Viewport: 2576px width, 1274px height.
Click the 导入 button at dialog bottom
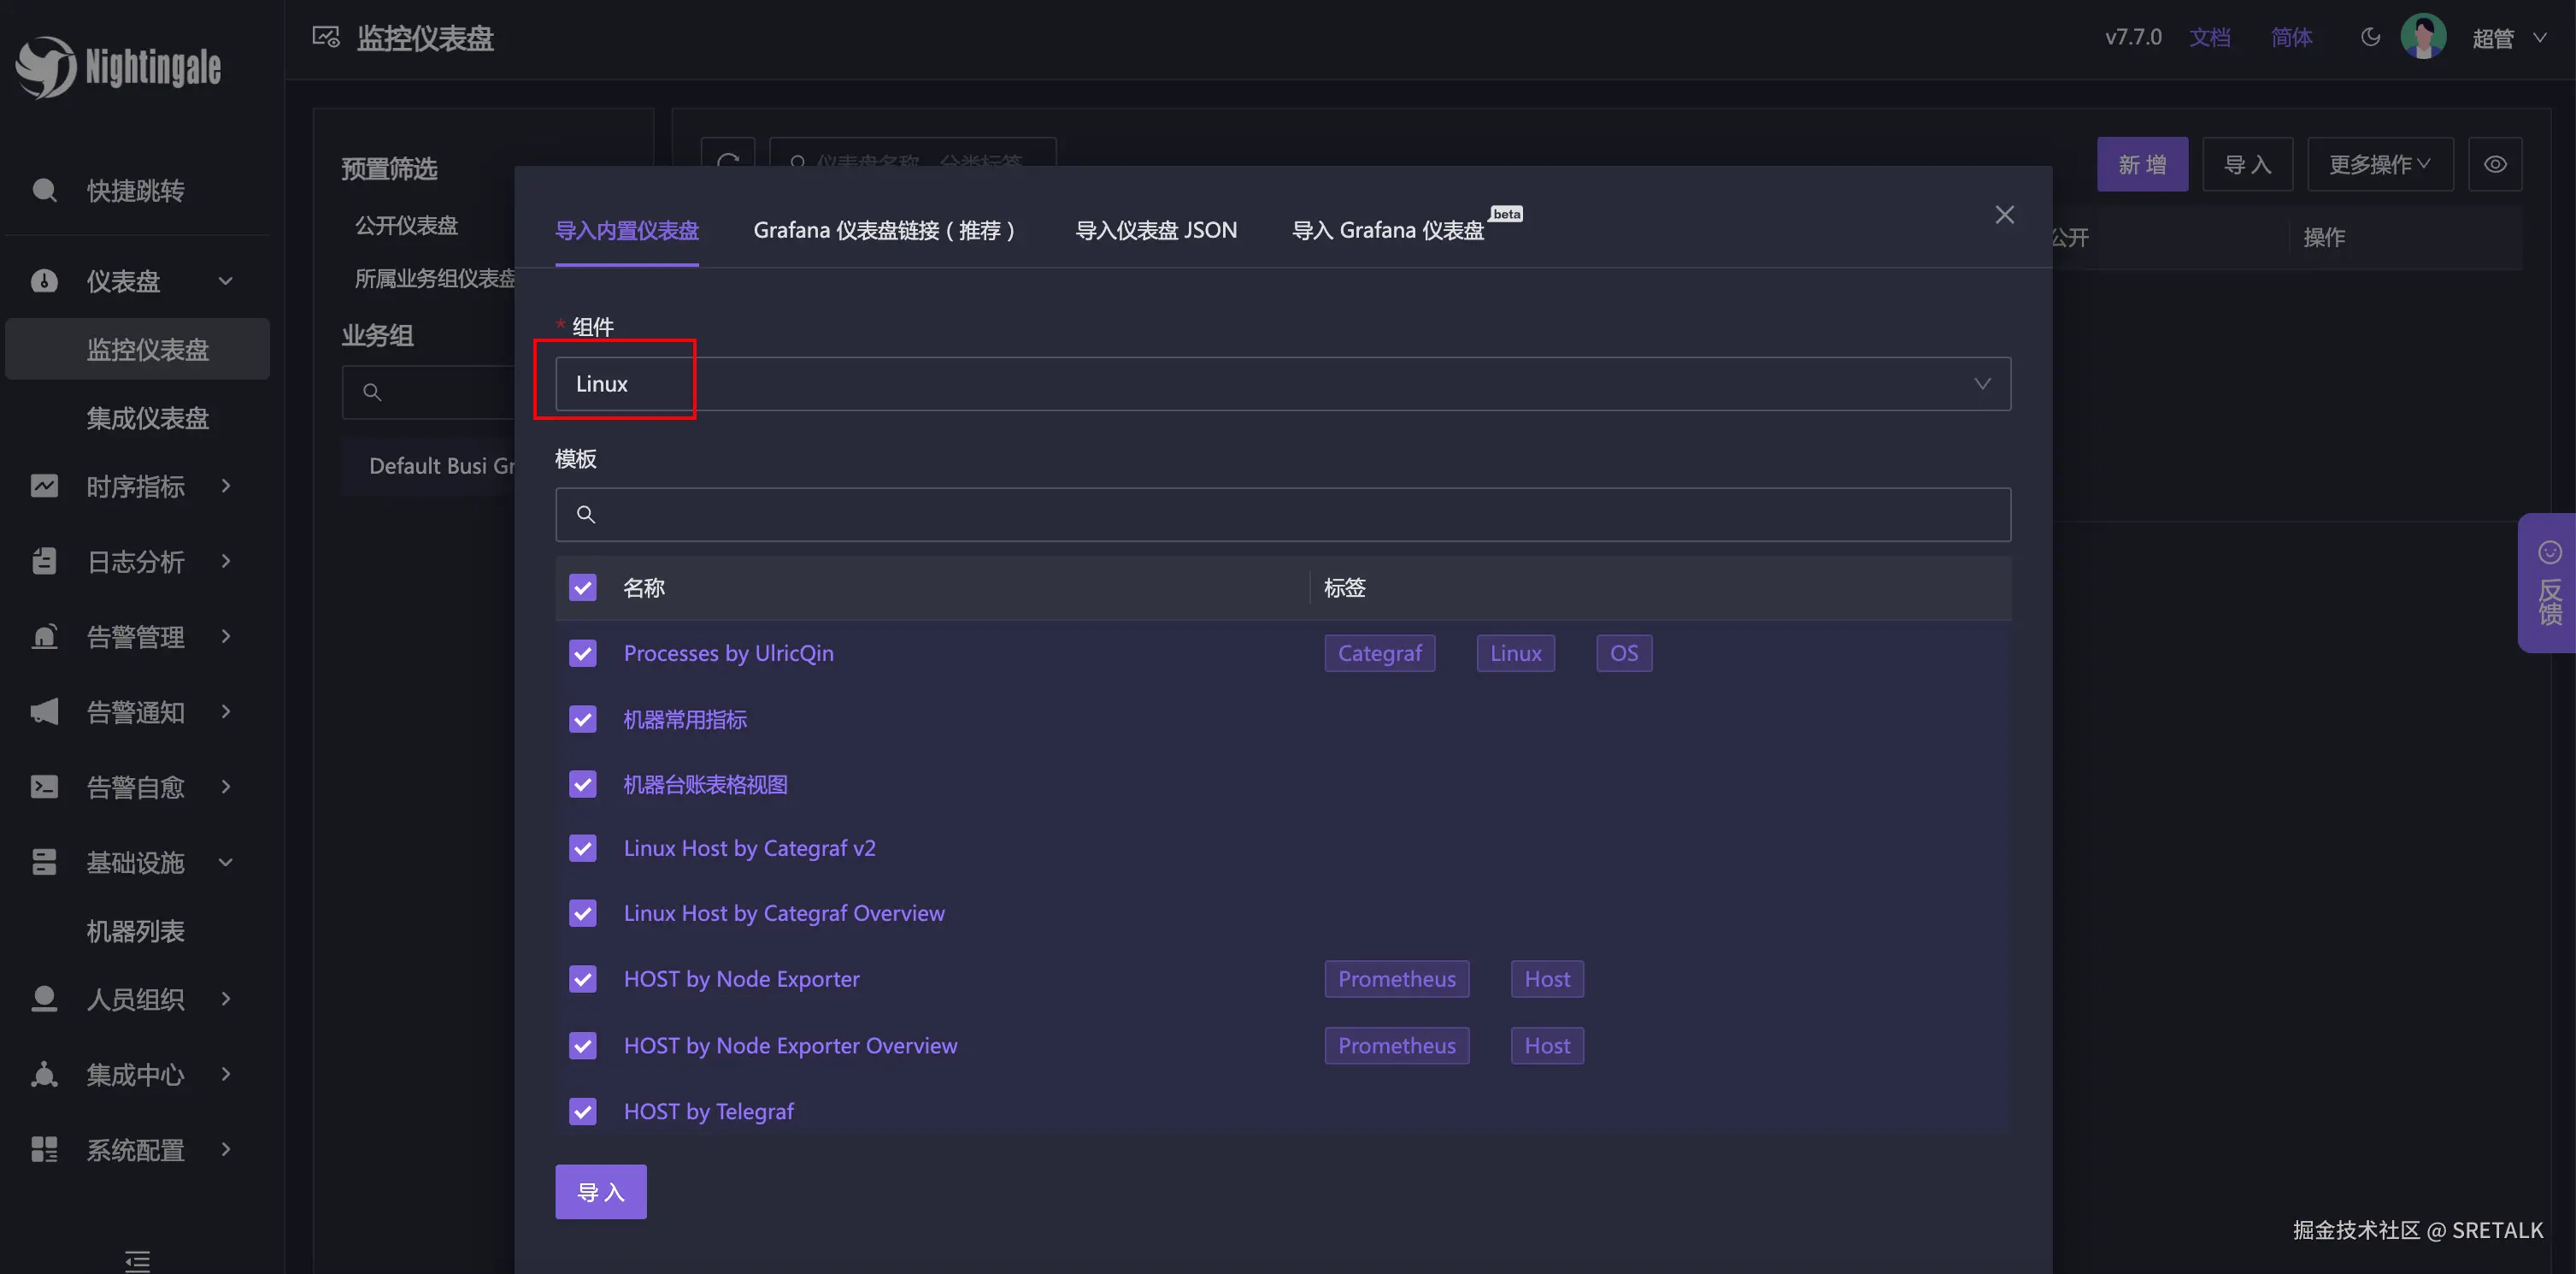pos(600,1191)
